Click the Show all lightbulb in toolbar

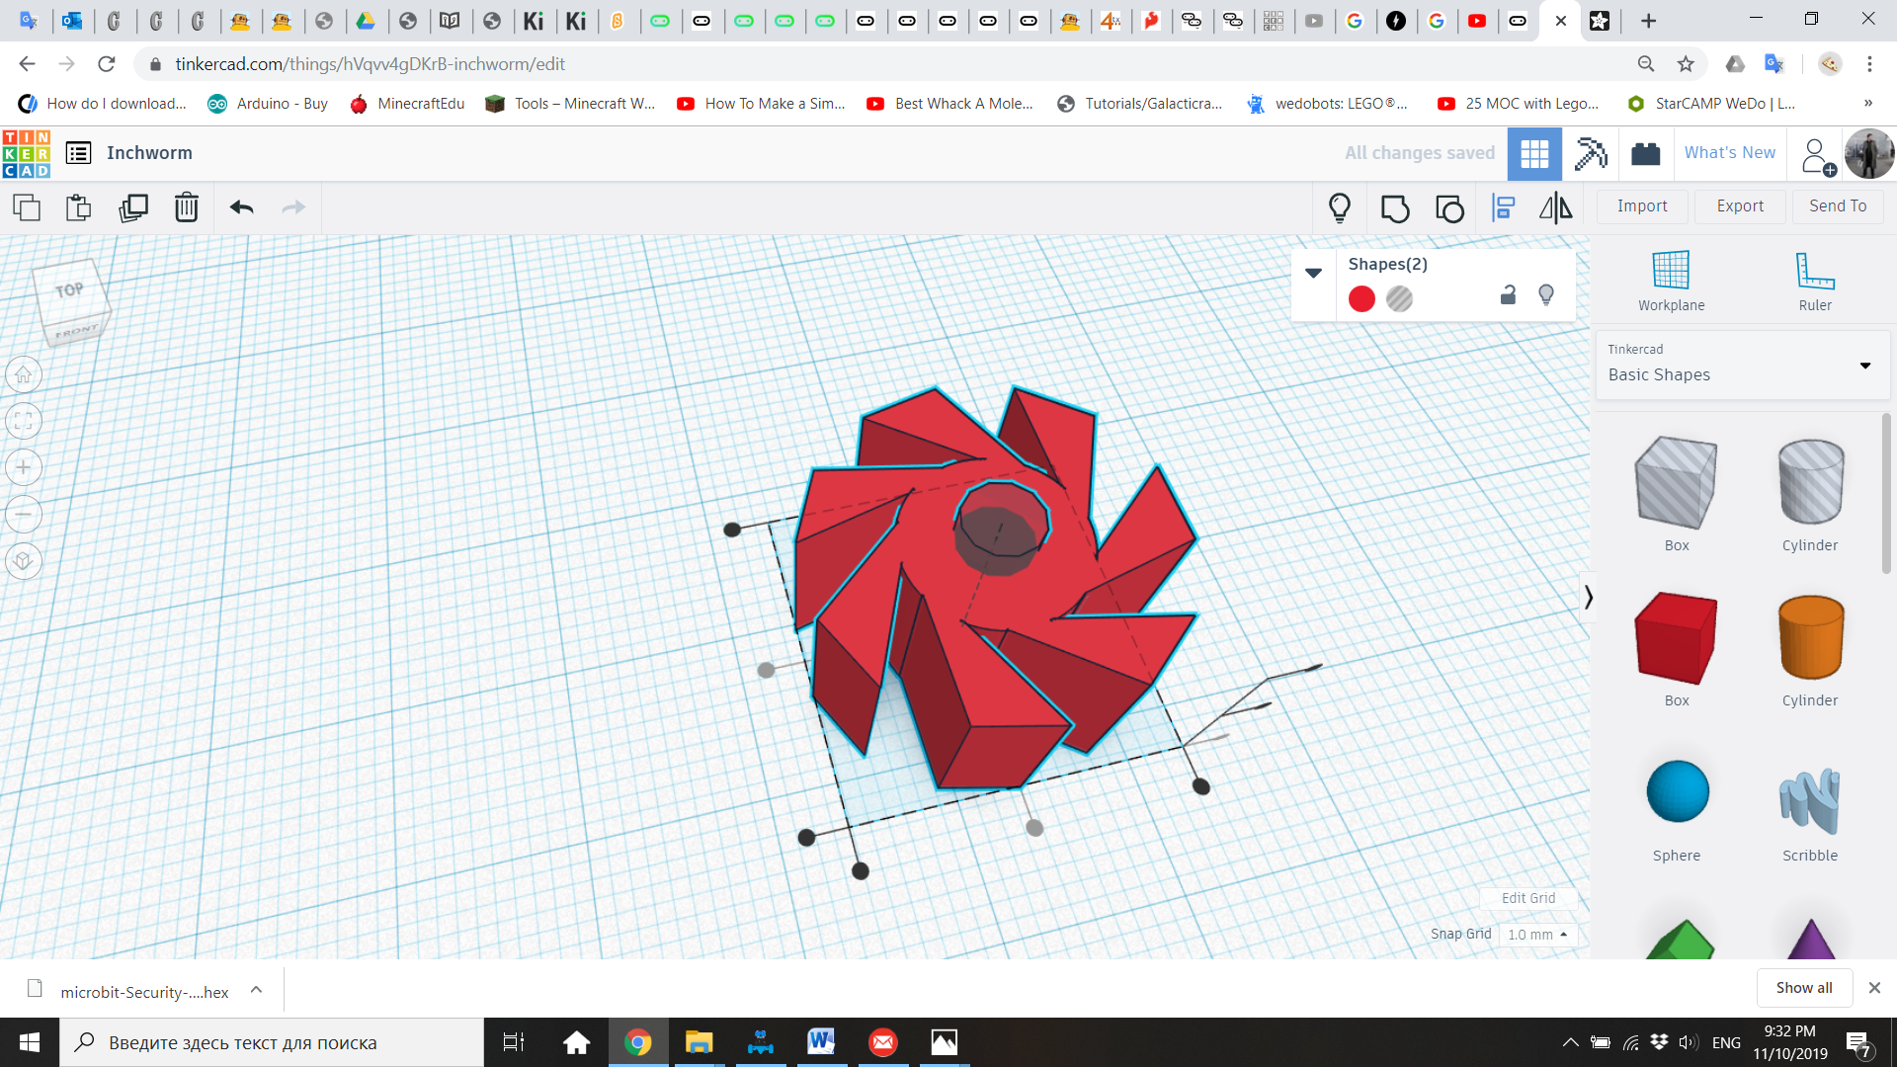[x=1340, y=207]
